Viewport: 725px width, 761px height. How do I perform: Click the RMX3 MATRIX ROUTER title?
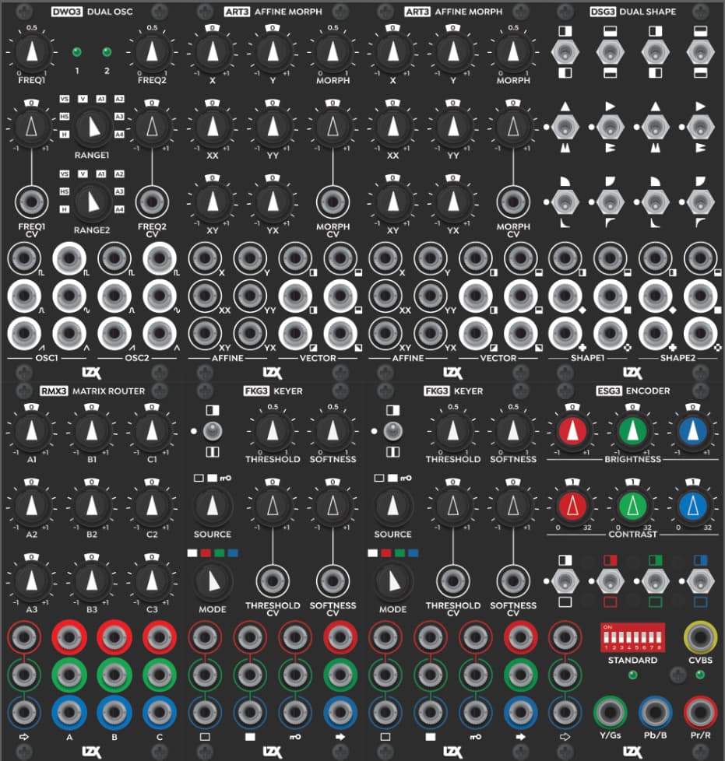click(92, 391)
